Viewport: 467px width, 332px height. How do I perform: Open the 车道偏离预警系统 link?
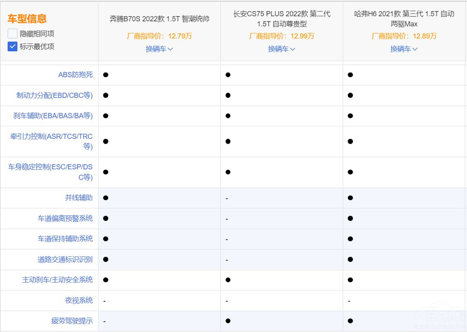(x=65, y=218)
